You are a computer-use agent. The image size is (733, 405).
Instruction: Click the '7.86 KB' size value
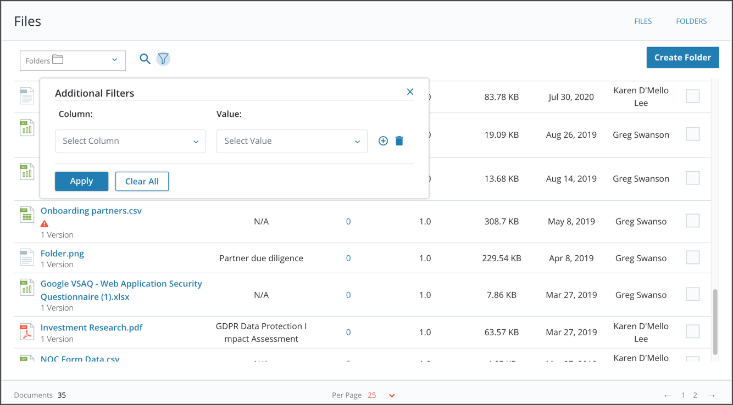[502, 295]
